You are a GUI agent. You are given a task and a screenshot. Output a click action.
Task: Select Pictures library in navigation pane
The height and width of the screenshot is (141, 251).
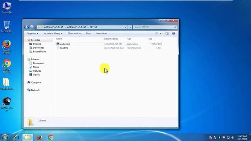click(37, 71)
